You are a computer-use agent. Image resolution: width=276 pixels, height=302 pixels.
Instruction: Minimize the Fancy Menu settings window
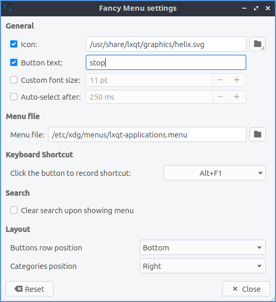point(244,8)
